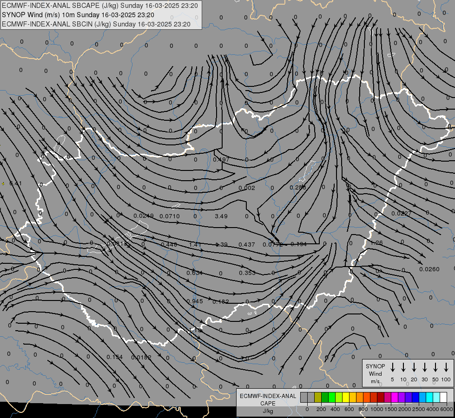Click the 0.154 value on the map

[115, 357]
